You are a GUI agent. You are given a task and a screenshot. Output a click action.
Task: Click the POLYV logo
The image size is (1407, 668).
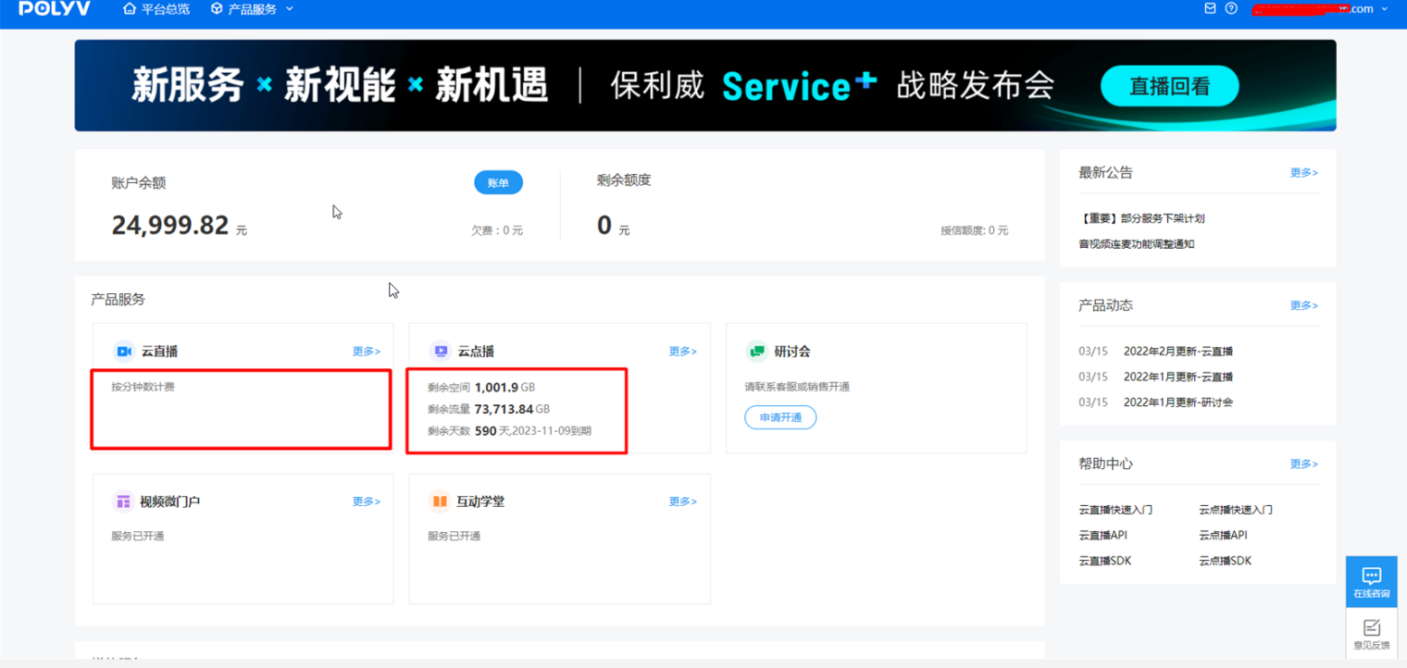[x=55, y=9]
